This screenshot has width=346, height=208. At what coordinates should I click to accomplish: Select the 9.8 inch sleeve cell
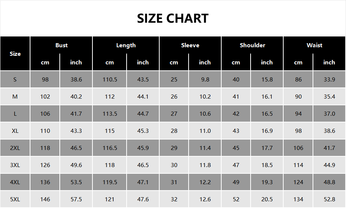[205, 79]
